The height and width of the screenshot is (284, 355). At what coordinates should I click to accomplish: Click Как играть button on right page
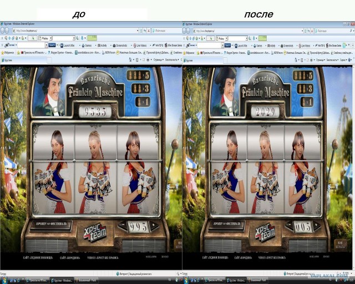click(x=341, y=245)
